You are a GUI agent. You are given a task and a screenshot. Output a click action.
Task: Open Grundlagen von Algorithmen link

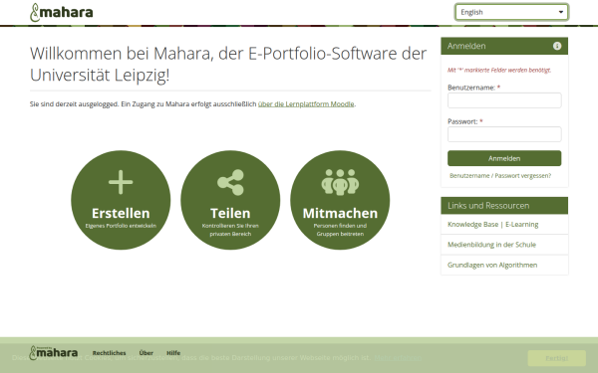point(492,265)
